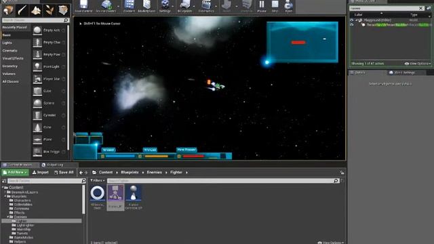Toggle visibility eye of second outliner actor row
This screenshot has height=244, width=434.
tap(352, 25)
